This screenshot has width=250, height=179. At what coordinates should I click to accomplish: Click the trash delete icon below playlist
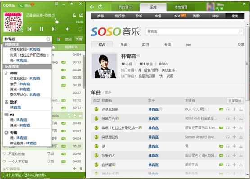(81, 169)
